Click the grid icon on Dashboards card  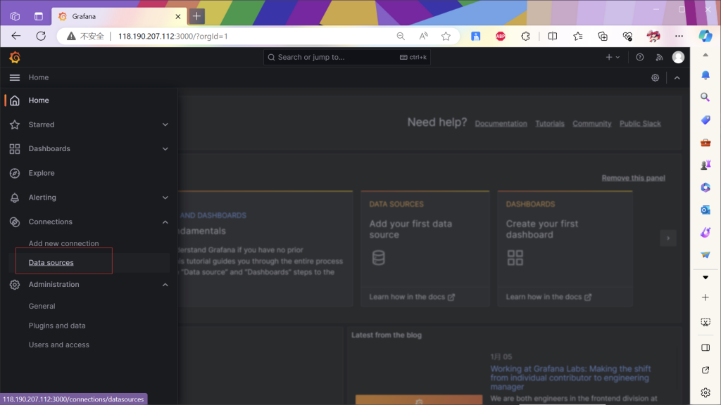[515, 257]
